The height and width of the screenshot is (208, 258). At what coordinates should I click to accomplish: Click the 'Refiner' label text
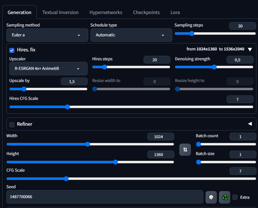coord(25,124)
